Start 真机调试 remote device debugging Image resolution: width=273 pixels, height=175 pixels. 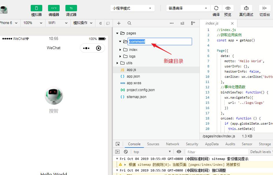[246, 8]
